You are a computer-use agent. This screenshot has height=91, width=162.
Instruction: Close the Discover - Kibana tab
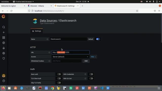coord(51,6)
